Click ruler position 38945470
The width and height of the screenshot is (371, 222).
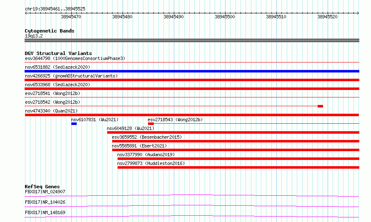pos(71,17)
